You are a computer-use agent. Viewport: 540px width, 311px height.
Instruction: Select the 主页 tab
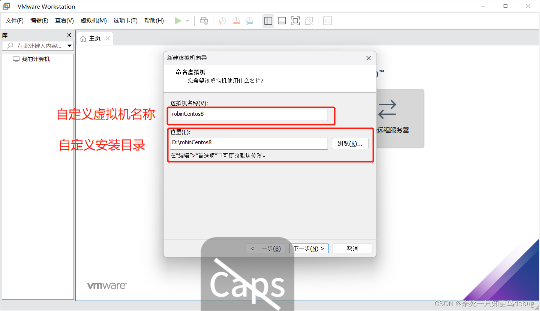click(x=95, y=38)
